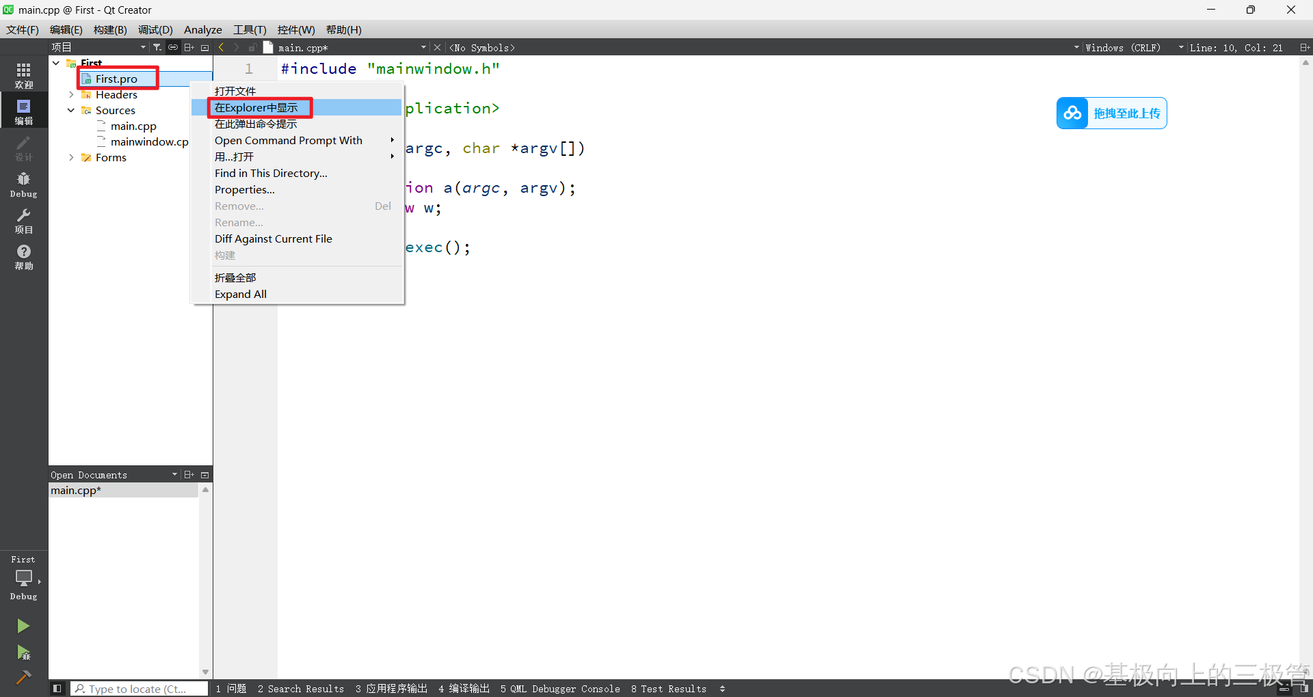Viewport: 1313px width, 697px height.
Task: Choose 折叠全部 in context menu
Action: 297,277
